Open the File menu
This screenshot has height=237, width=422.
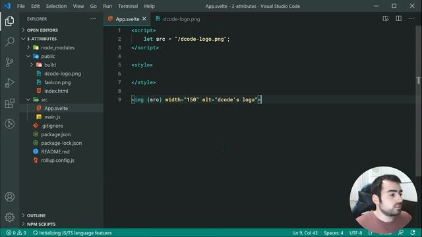(x=20, y=6)
